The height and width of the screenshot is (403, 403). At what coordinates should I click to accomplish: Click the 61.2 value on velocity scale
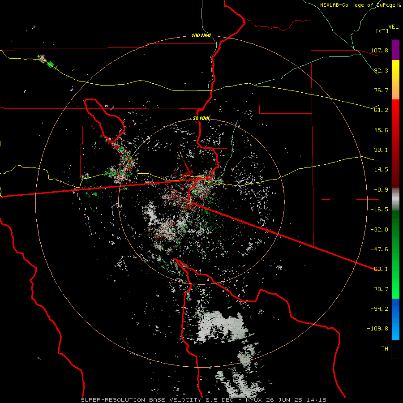pos(381,110)
